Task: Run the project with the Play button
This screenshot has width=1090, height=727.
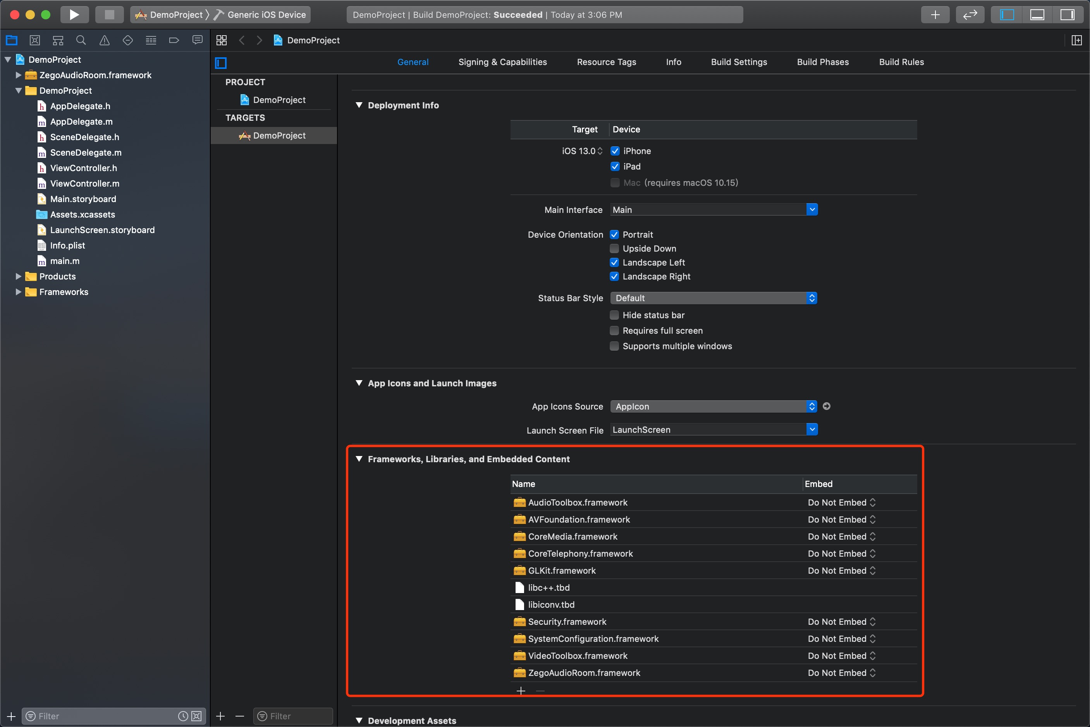Action: tap(74, 14)
